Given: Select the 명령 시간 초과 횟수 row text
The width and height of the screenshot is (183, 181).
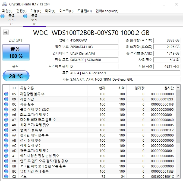Looking at the screenshot, I should (x=34, y=171).
